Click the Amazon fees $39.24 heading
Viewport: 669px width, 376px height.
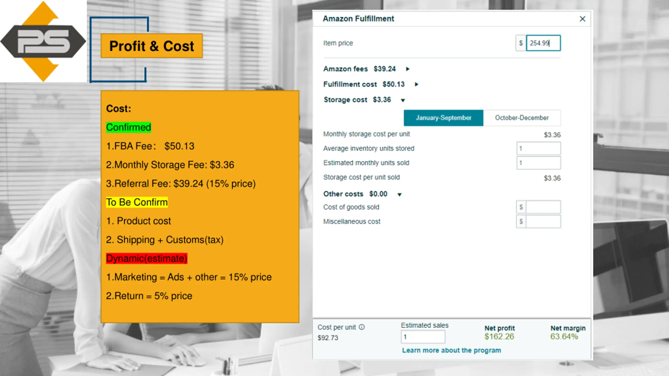point(360,69)
